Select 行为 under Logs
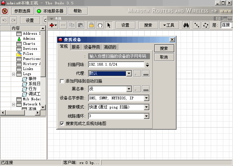 [x=32, y=89]
